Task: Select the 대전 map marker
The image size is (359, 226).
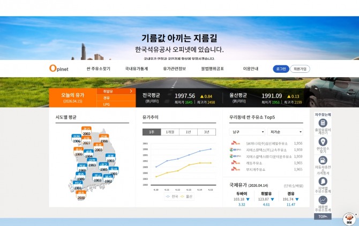Action: 92,162
